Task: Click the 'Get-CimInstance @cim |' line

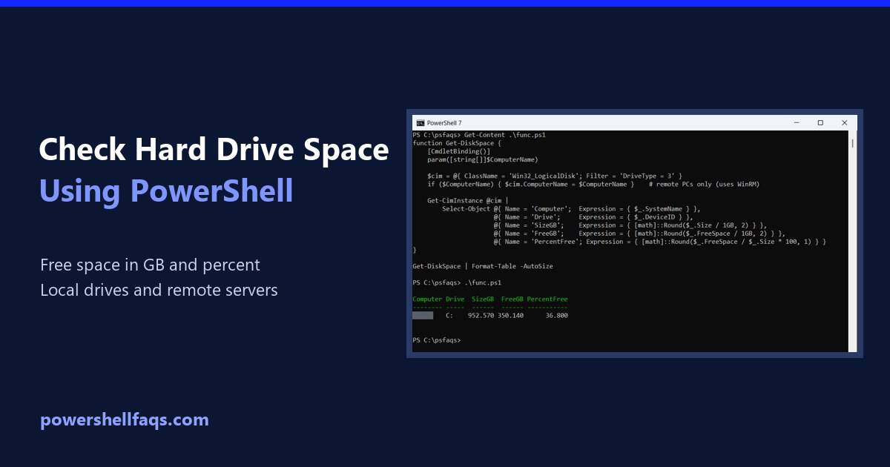Action: (468, 200)
